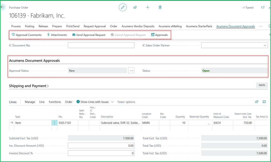Click the Bin Code cell in Item row
Viewport: 271px width, 162px height.
pos(164,123)
